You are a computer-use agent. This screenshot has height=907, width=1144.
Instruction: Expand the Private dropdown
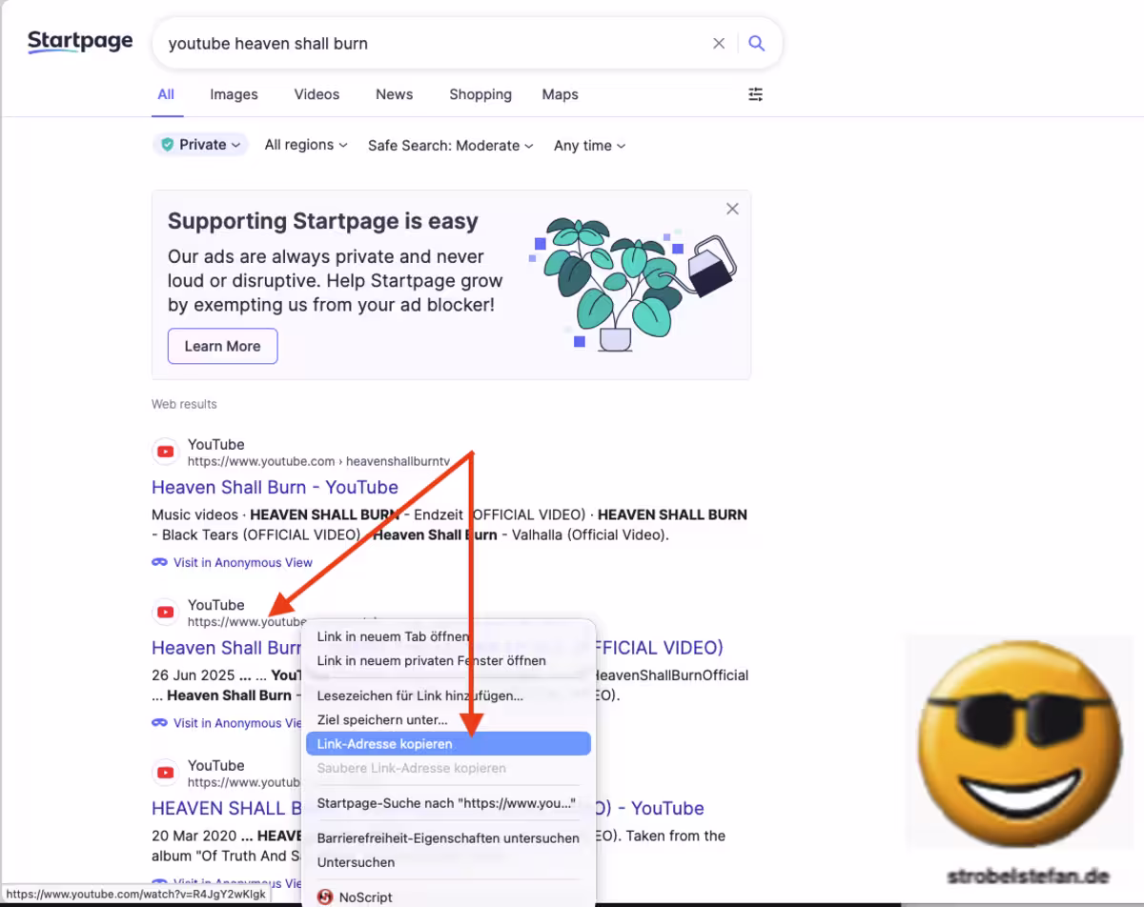[x=201, y=145]
